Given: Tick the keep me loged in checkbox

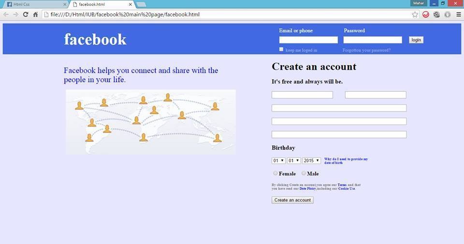Looking at the screenshot, I should coord(281,49).
